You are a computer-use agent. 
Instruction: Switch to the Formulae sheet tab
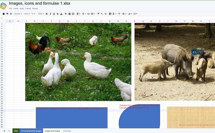point(67,131)
